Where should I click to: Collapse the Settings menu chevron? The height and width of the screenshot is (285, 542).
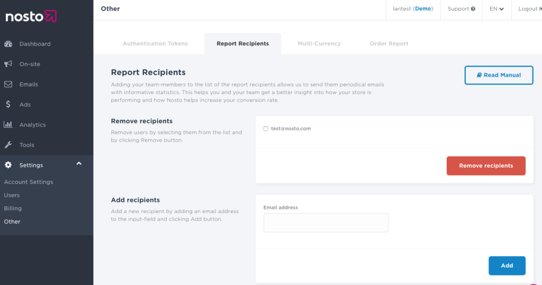tap(79, 164)
